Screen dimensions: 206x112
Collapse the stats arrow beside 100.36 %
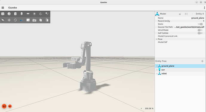click(x=141, y=108)
